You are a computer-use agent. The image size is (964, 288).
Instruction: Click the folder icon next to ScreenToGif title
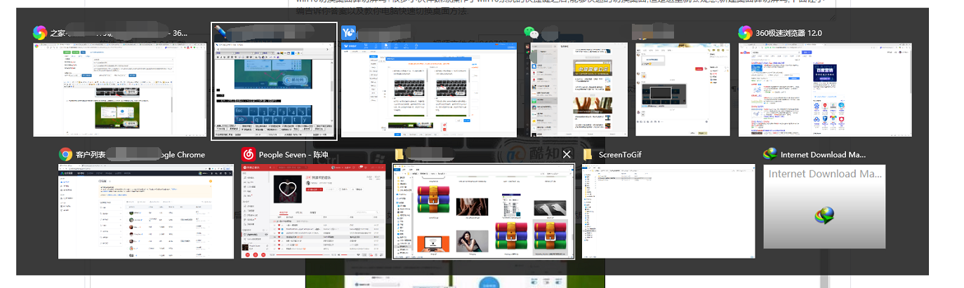point(588,154)
